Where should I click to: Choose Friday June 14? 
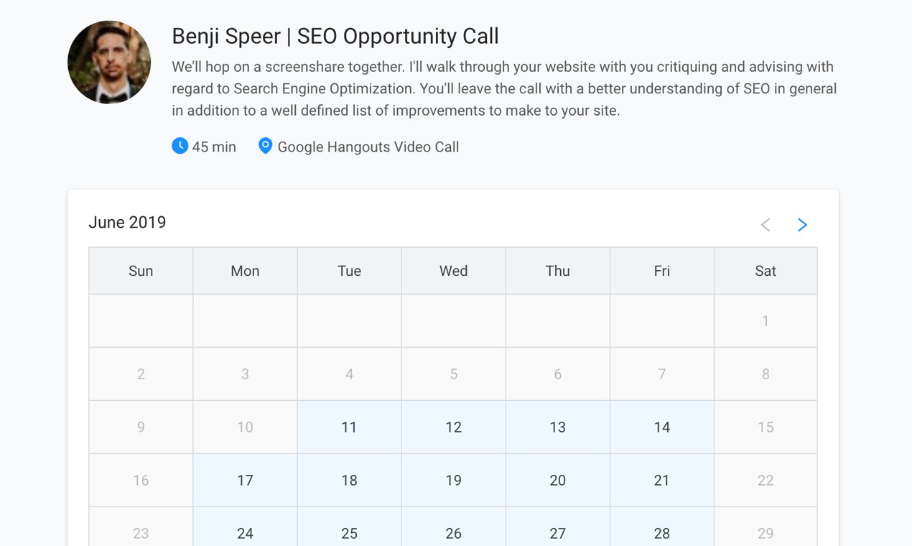tap(661, 427)
